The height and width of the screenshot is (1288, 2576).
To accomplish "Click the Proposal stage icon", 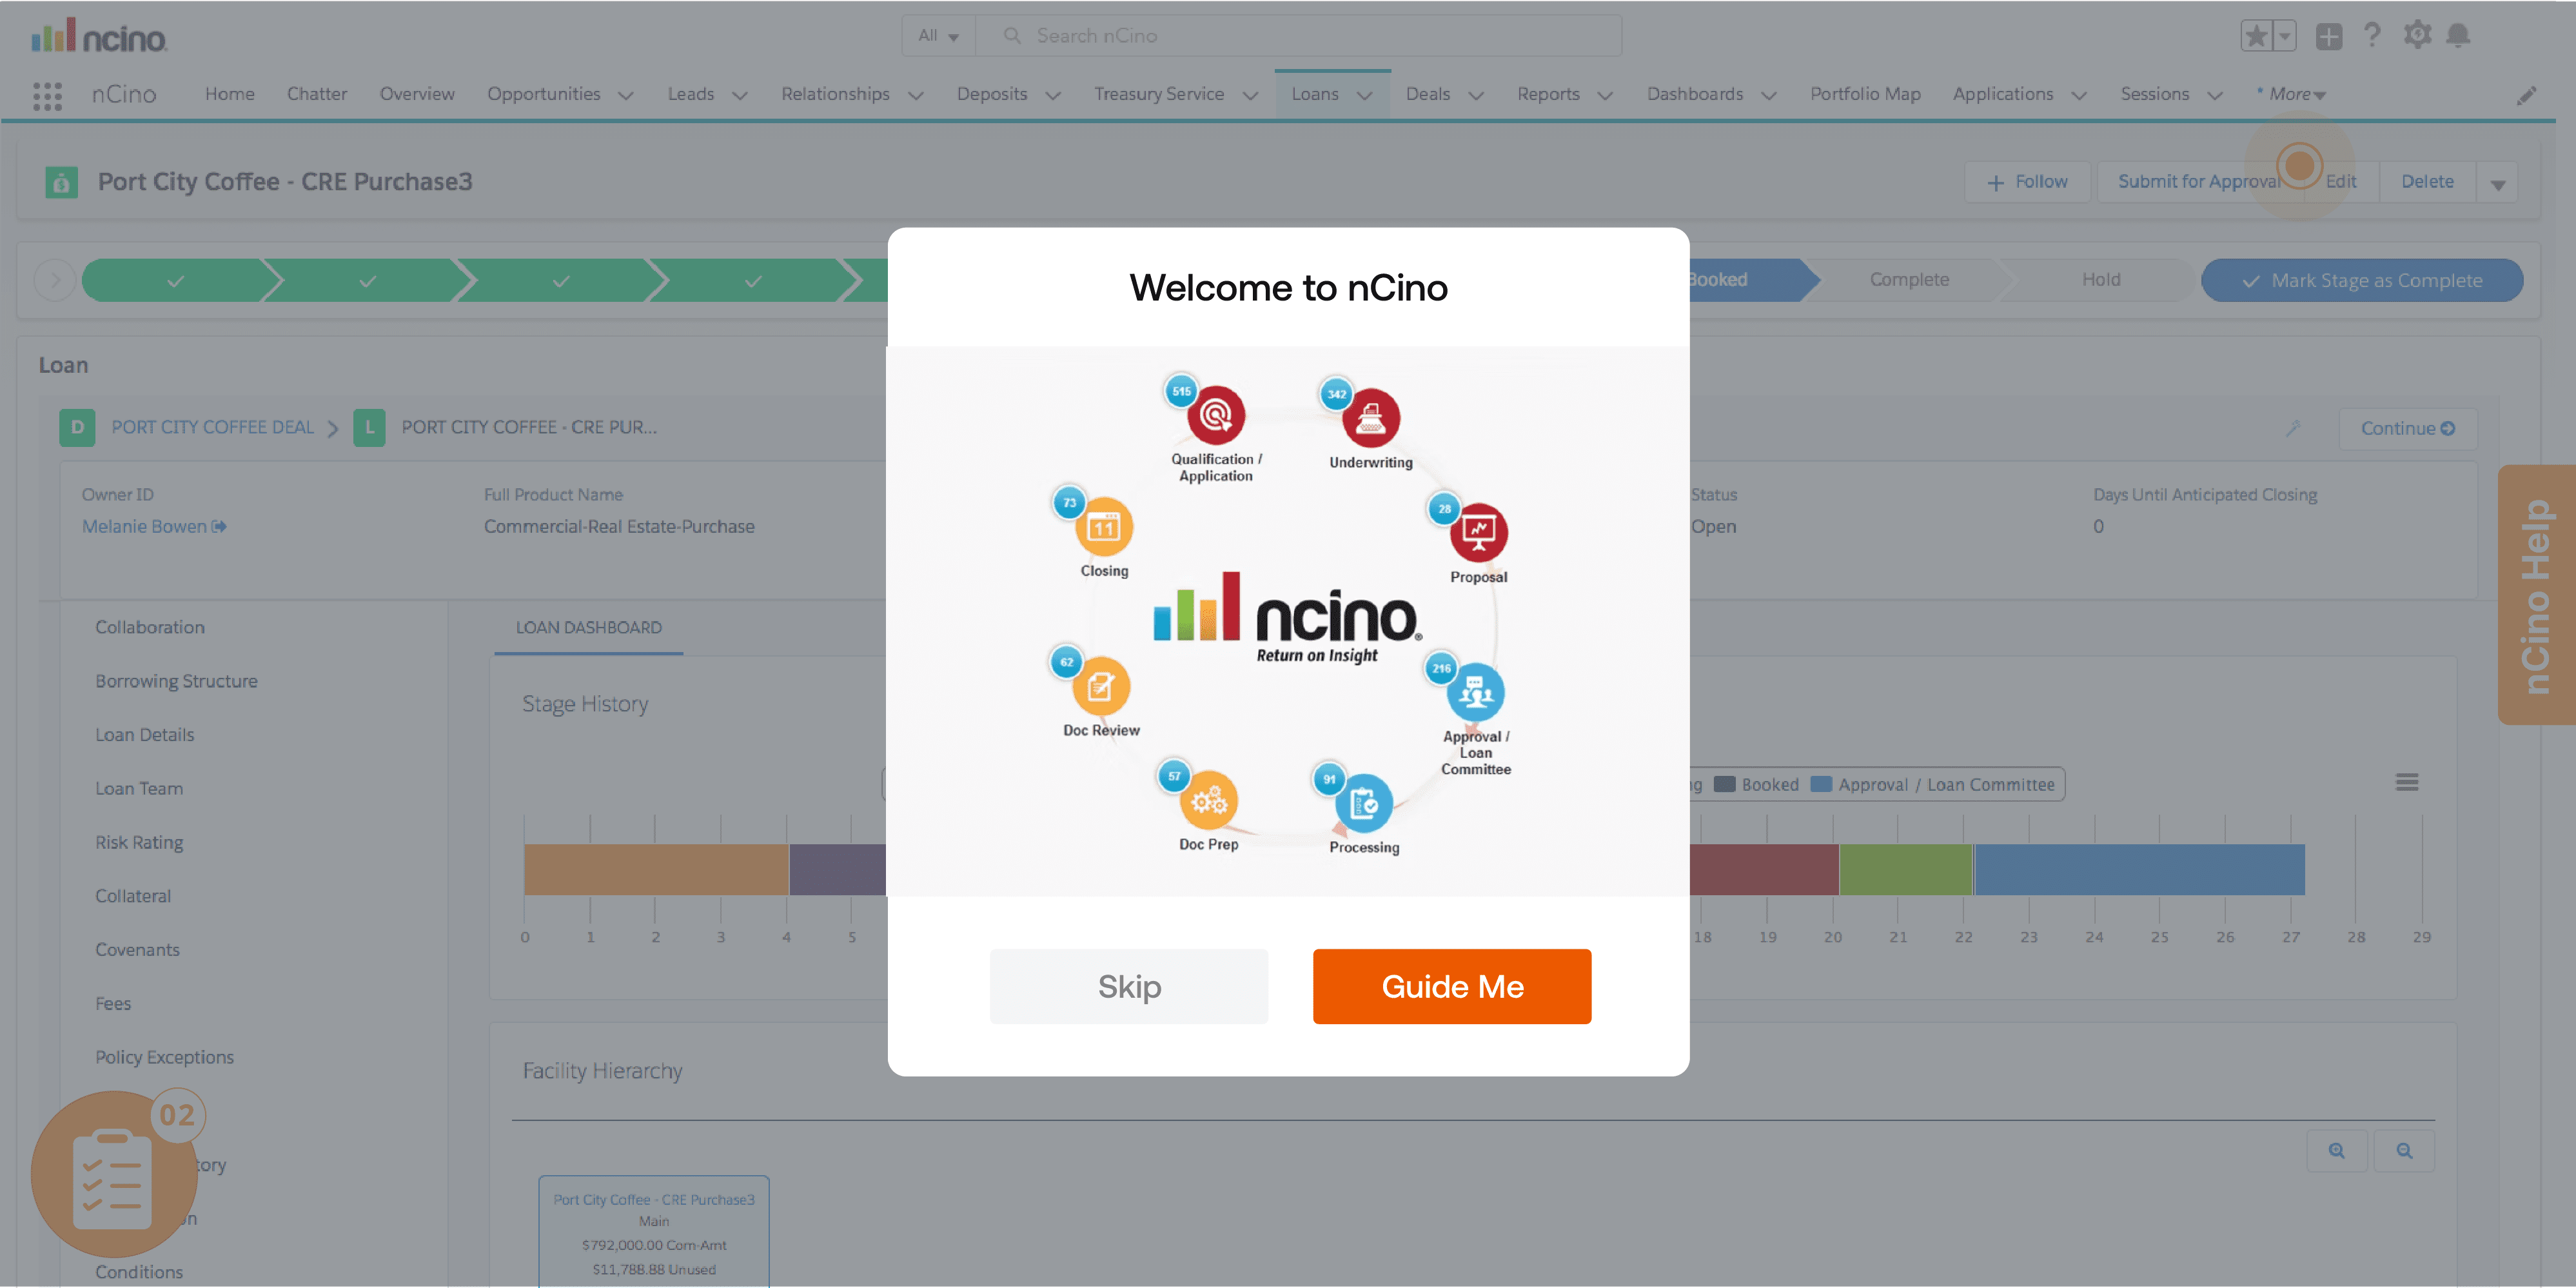I will click(x=1478, y=533).
